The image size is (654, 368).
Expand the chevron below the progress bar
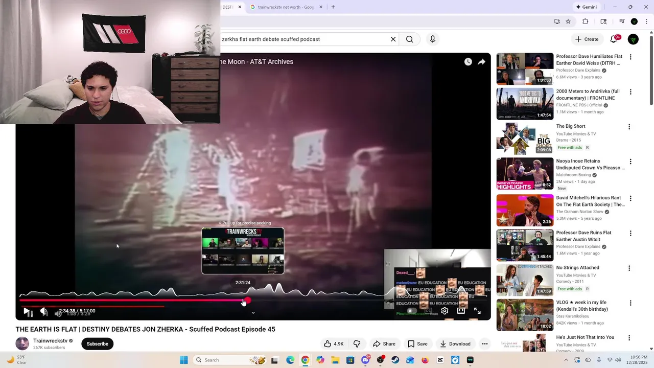[253, 313]
